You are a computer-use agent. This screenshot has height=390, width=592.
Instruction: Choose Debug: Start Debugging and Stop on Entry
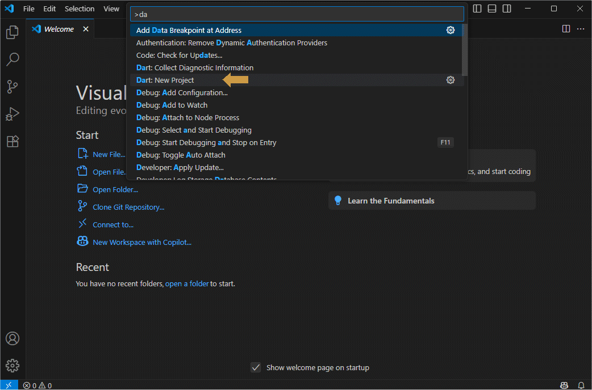coord(206,143)
